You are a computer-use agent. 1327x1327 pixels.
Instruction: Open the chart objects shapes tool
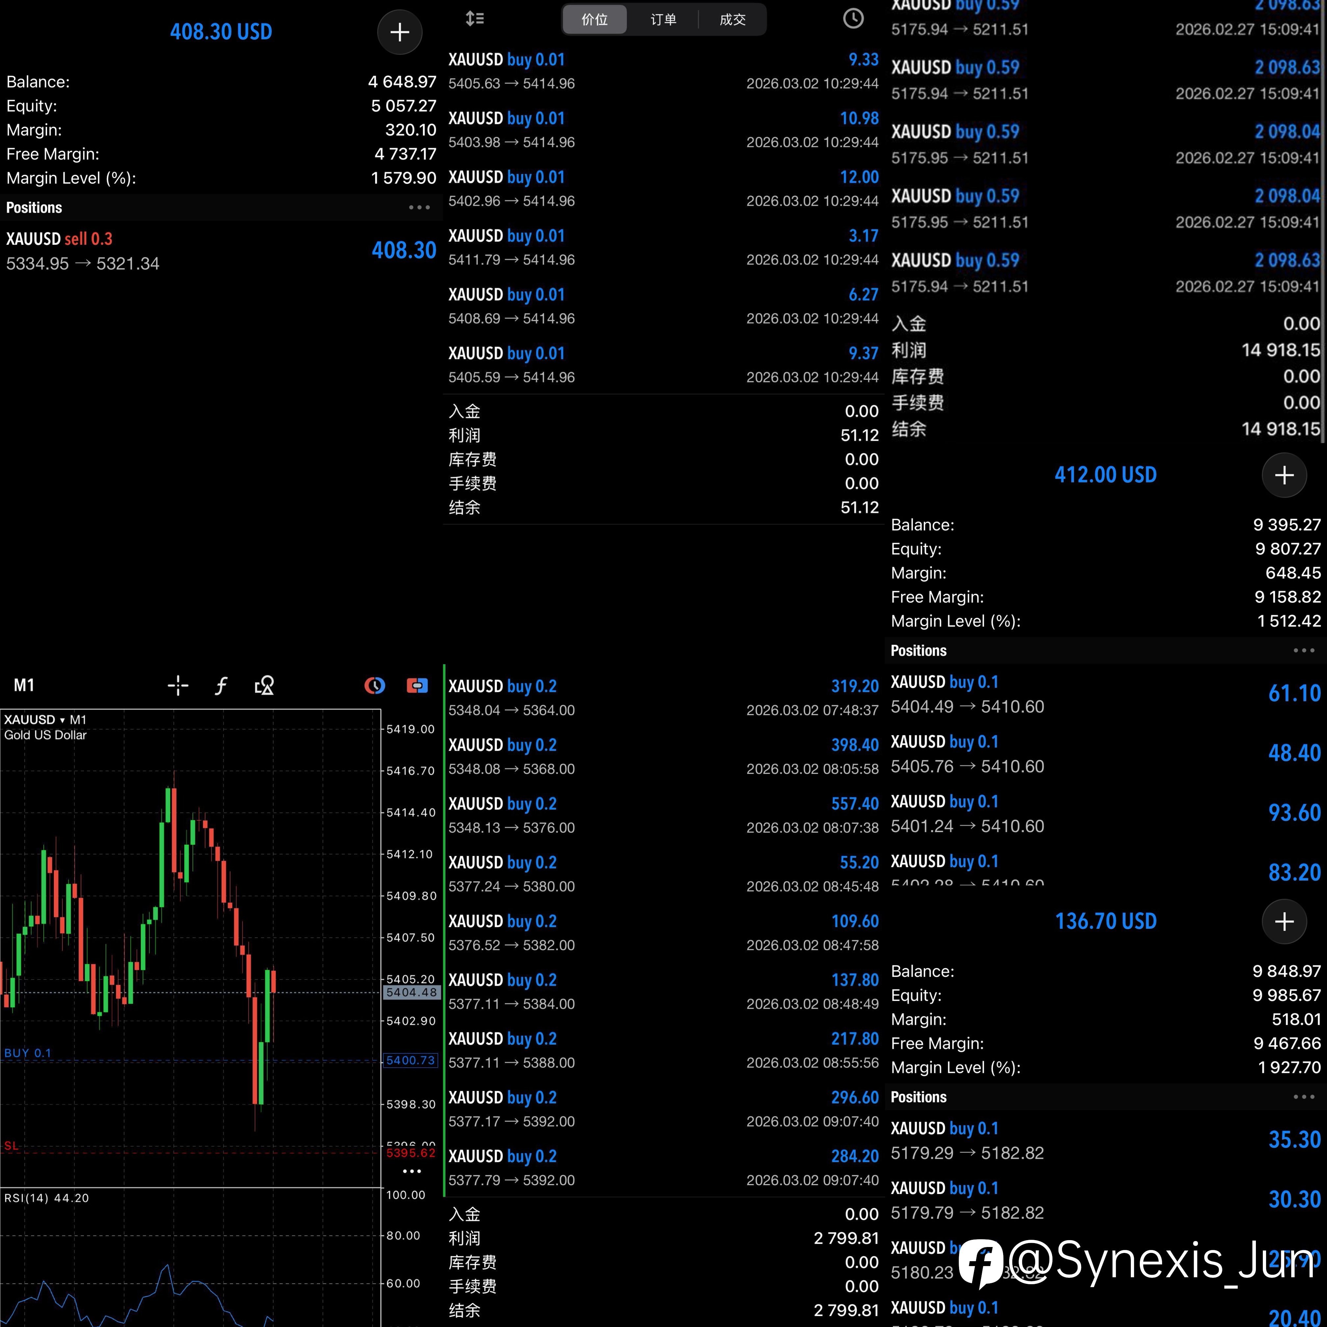[264, 686]
